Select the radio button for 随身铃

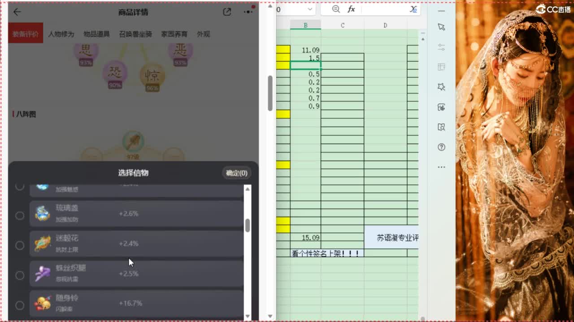[x=20, y=305]
